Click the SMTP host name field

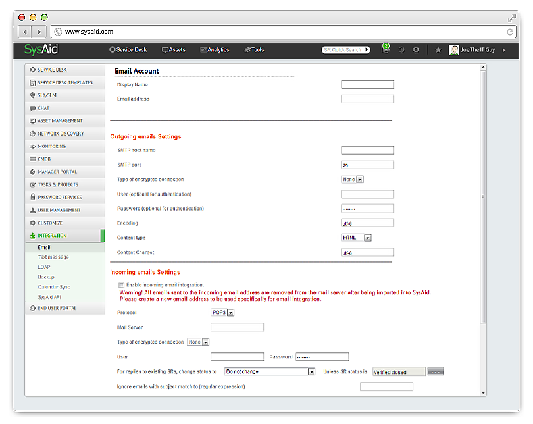point(367,150)
